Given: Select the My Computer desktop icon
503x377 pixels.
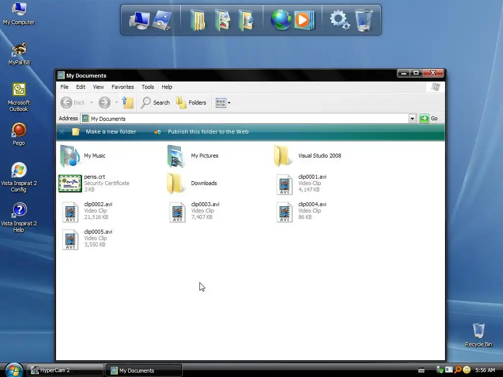Looking at the screenshot, I should 19,14.
